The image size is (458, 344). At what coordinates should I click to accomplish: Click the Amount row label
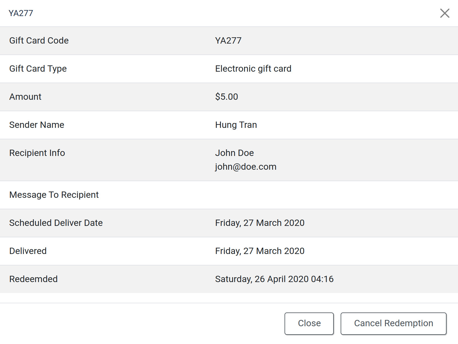coord(25,97)
